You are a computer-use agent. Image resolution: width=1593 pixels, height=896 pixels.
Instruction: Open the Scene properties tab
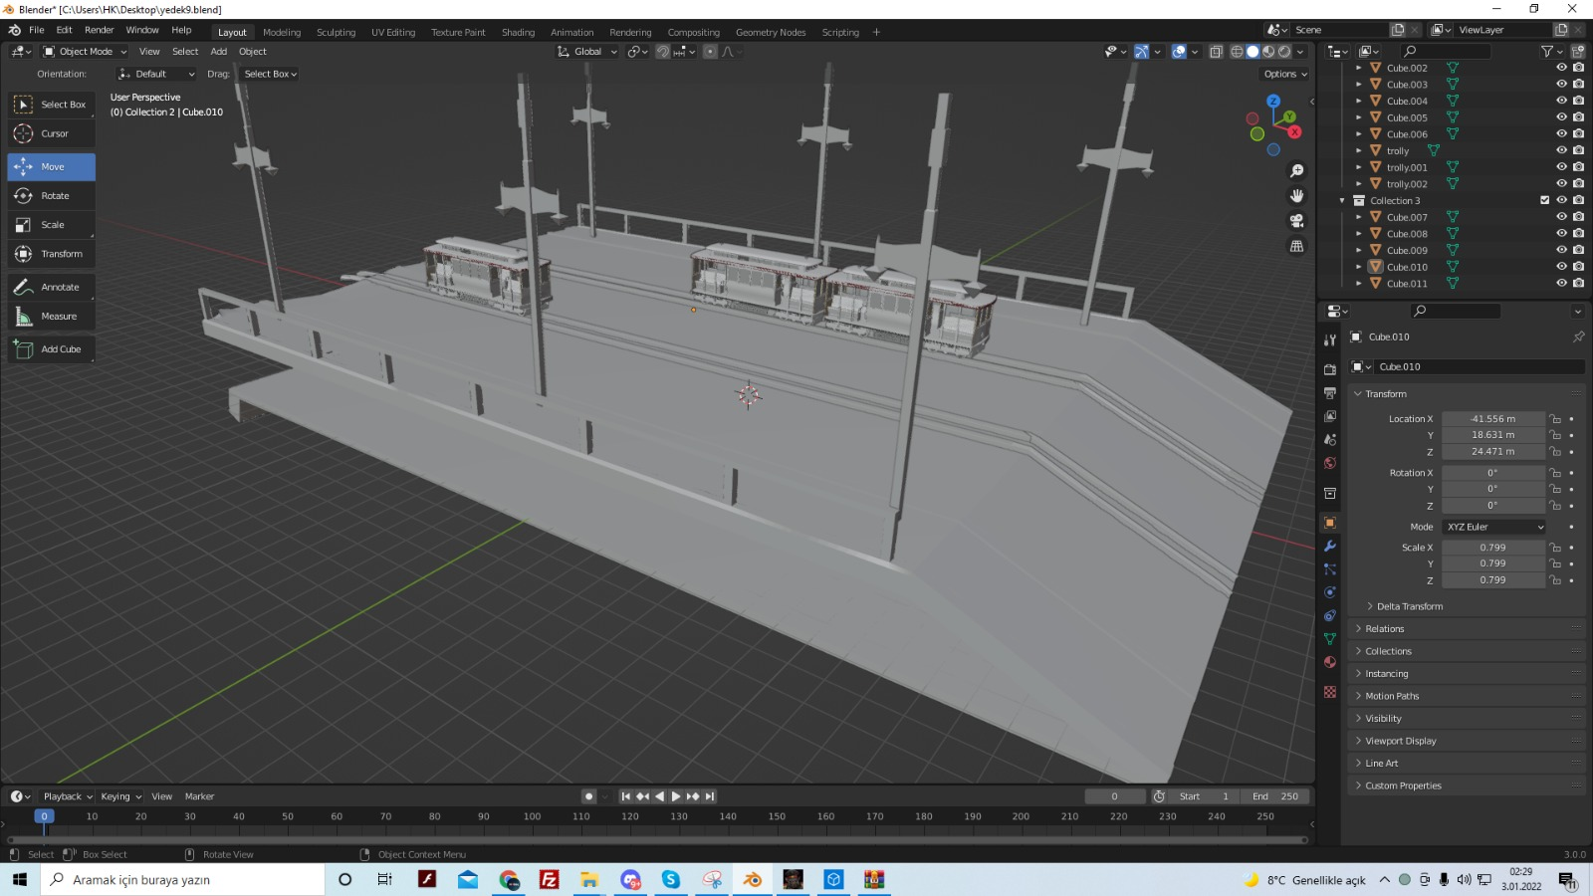(x=1330, y=440)
